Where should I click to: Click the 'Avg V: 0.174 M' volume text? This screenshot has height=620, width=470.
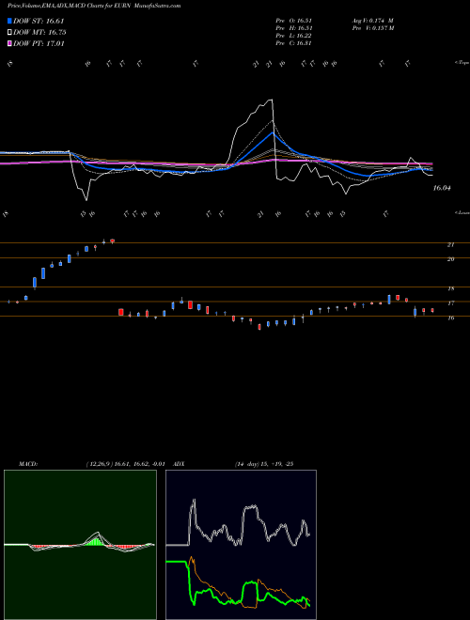point(372,21)
